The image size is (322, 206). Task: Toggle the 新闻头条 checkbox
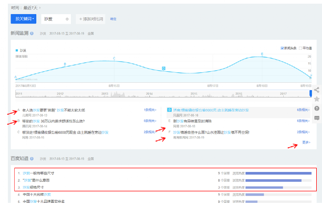point(282,48)
